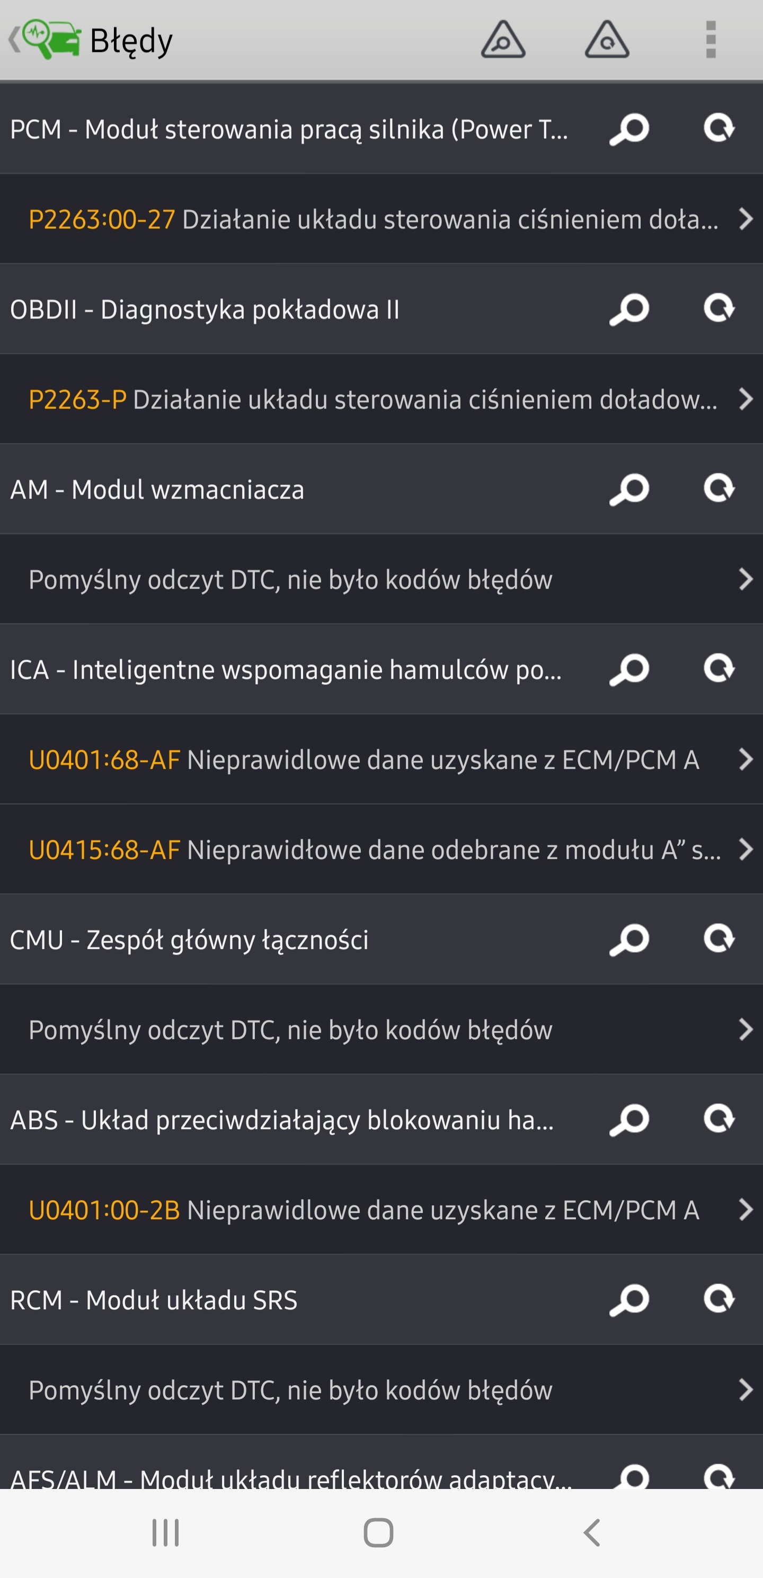Refresh the ICA module reading
763x1578 pixels.
719,669
